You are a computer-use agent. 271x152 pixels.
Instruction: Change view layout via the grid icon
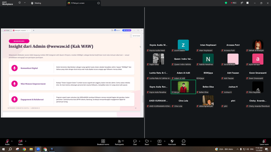pyautogui.click(x=247, y=3)
